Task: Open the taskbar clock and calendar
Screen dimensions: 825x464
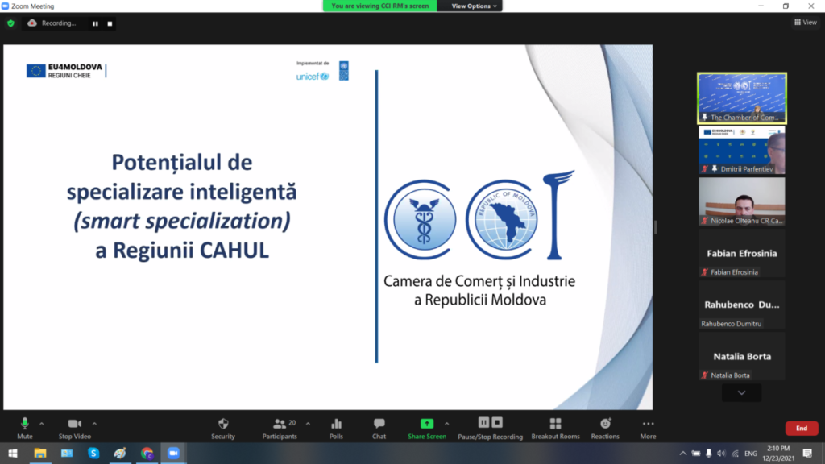Action: tap(778, 454)
